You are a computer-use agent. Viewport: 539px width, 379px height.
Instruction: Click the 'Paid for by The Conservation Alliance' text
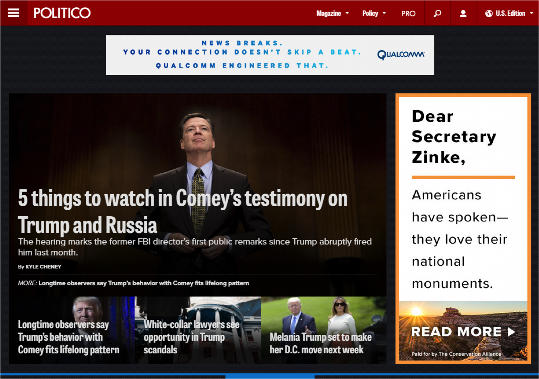(456, 354)
